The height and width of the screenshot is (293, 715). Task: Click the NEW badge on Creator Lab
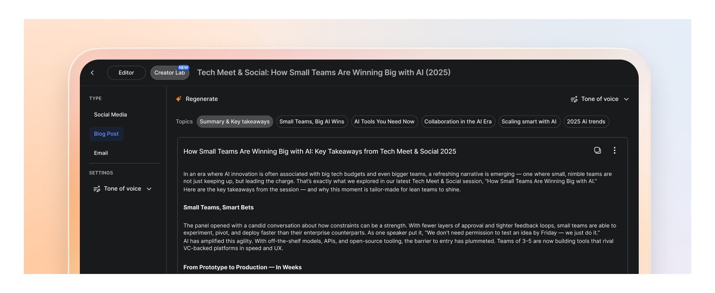184,67
